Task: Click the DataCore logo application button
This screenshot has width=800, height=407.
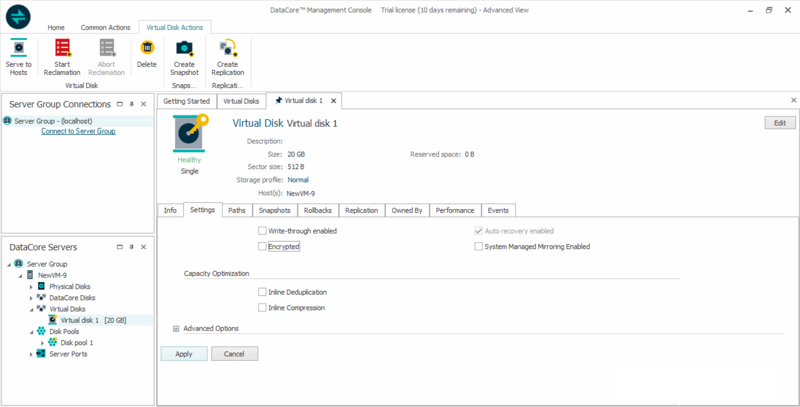Action: 18,17
